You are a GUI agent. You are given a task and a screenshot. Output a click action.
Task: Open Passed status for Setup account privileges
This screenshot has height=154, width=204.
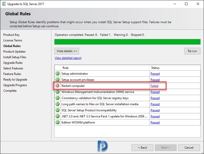click(x=155, y=80)
